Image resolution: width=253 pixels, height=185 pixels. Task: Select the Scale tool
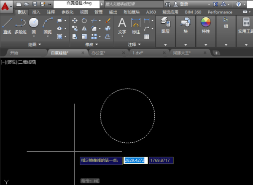point(84,36)
